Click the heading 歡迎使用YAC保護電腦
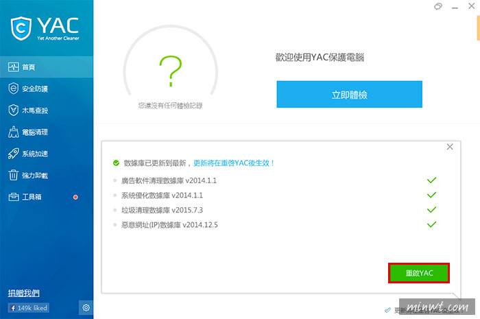 tap(320, 57)
